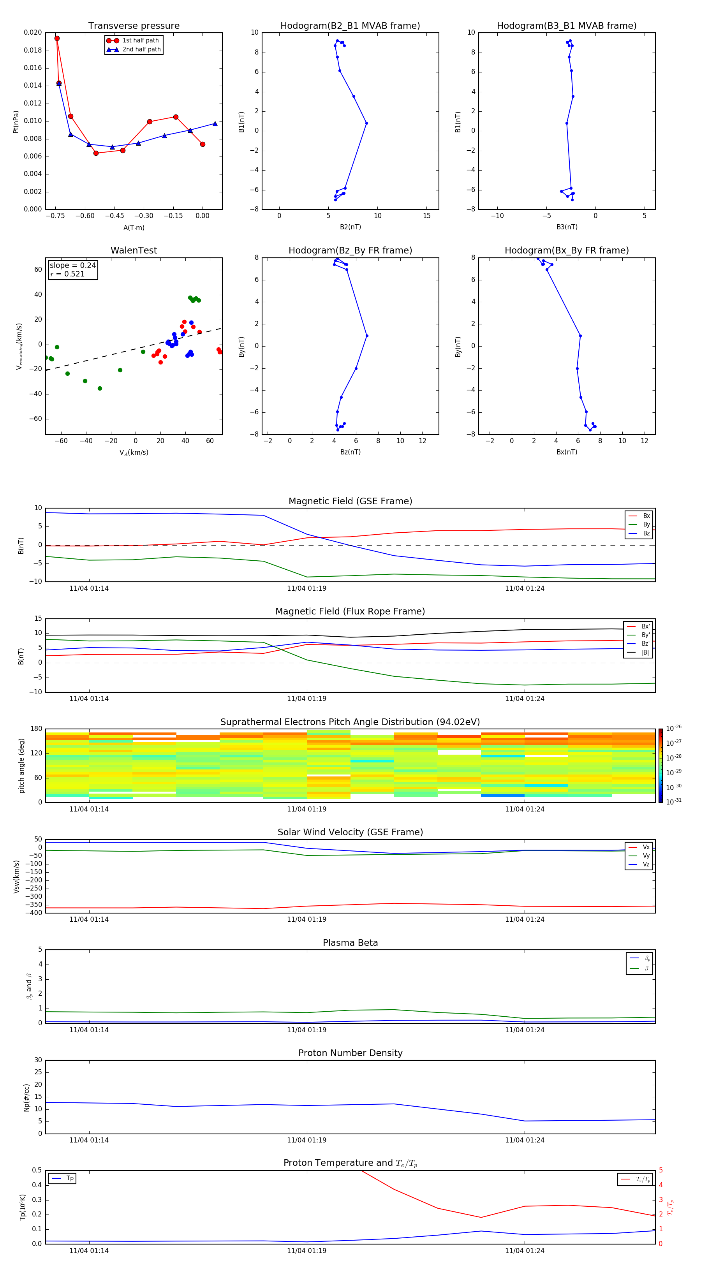701x1285 pixels.
Task: Click the highest red point in Transverse pressure
Action: (x=57, y=39)
